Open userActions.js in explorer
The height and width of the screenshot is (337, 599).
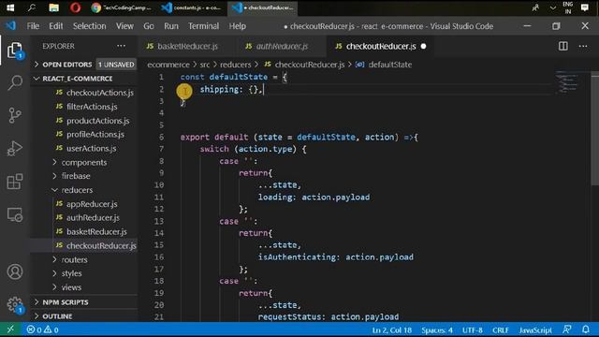coord(92,148)
